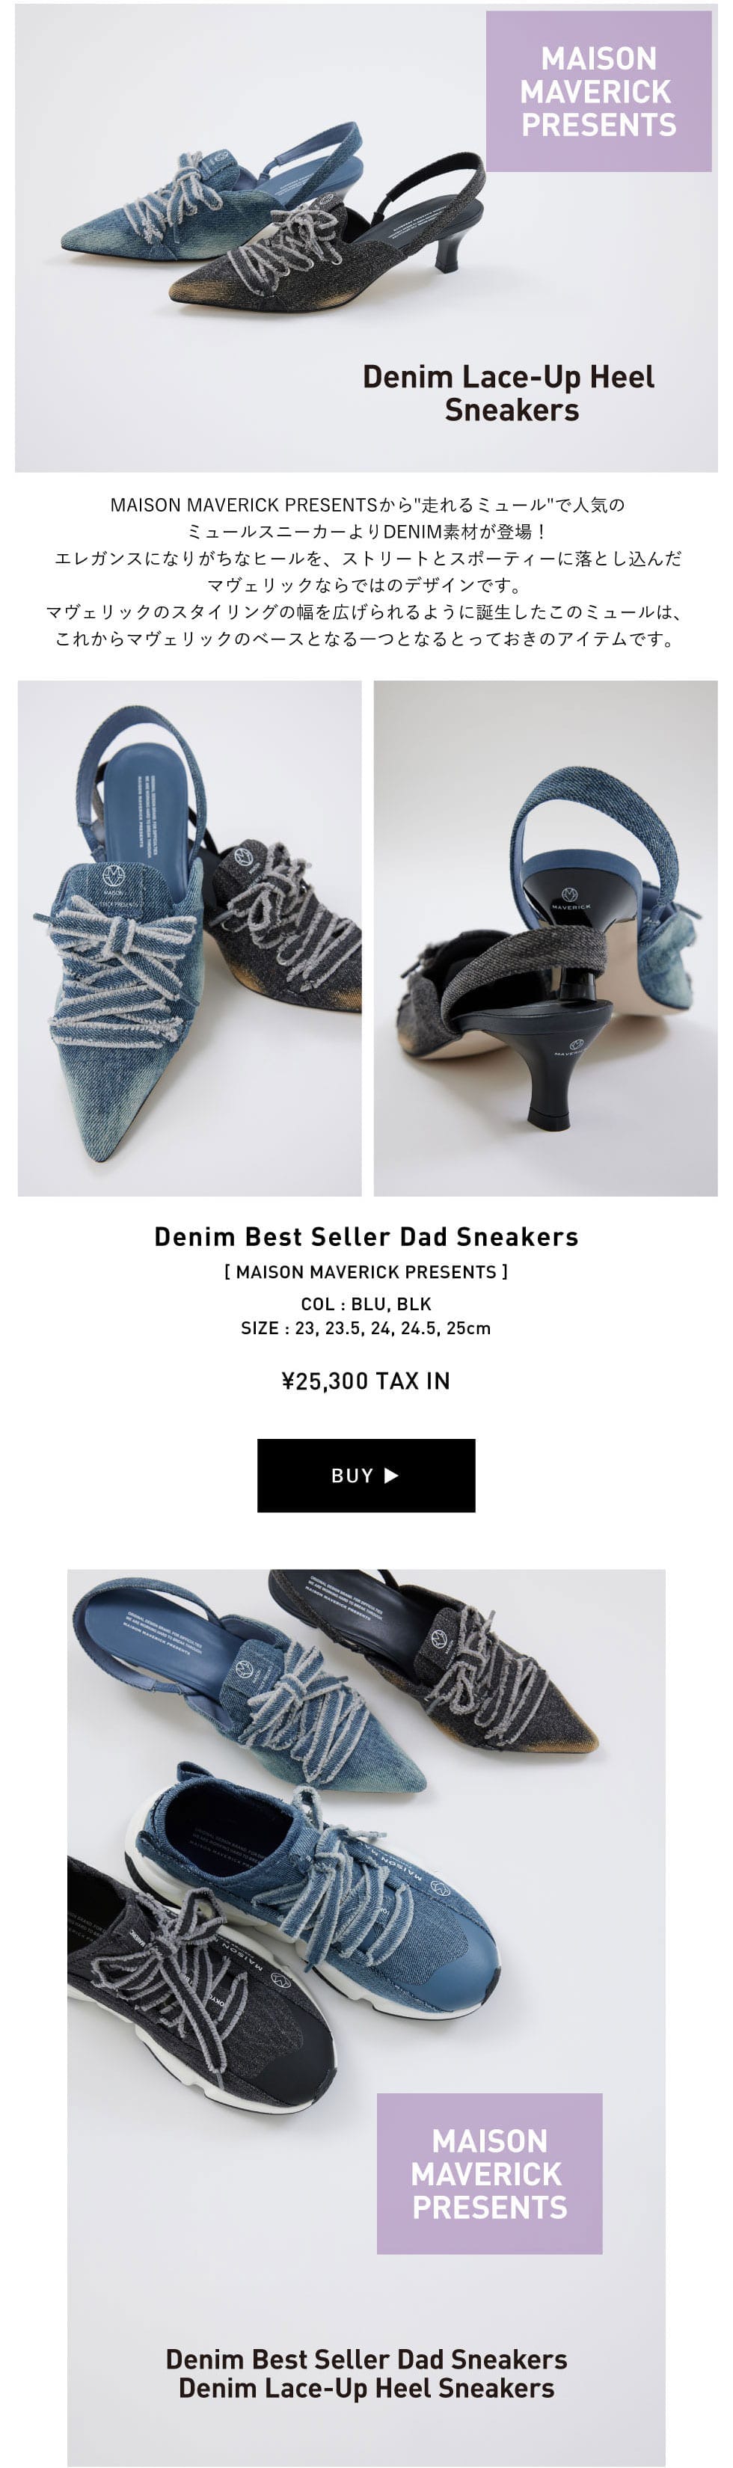
Task: Click the [ MAISON MAVERICK PRESENTS ] brand label
Action: [366, 1271]
